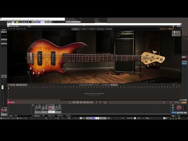Open the Audio Tracker tab
The image size is (188, 141).
[108, 29]
